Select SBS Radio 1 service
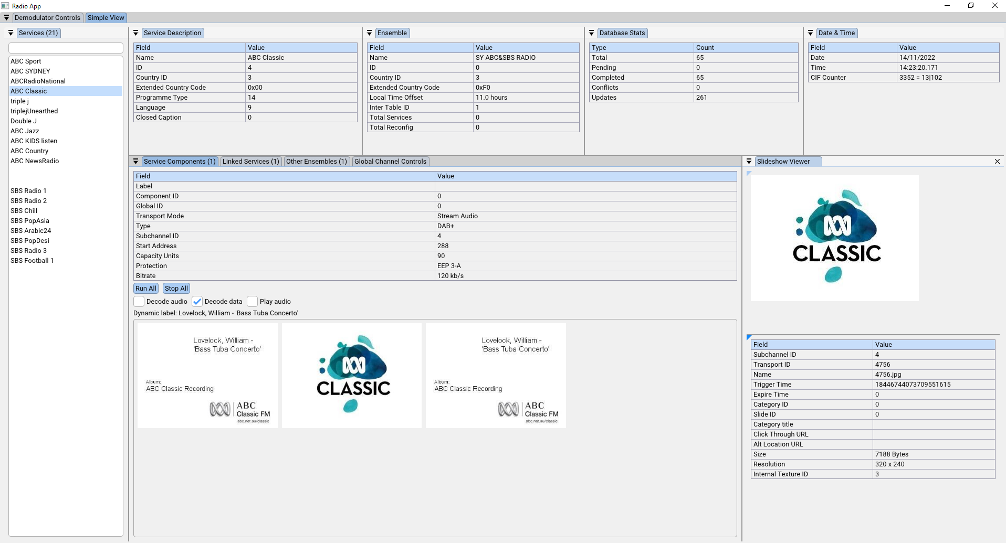This screenshot has height=543, width=1006. pos(66,191)
